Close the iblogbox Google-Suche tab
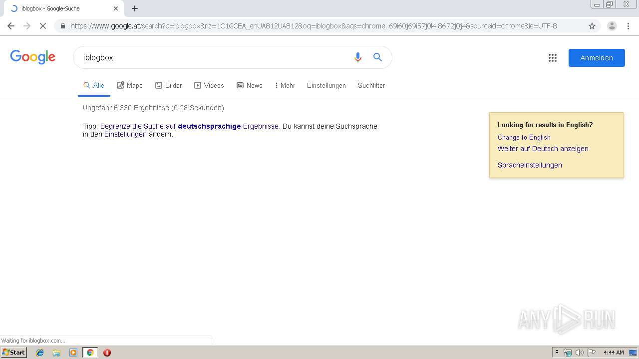Screen dimensions: 639x359 116,8
